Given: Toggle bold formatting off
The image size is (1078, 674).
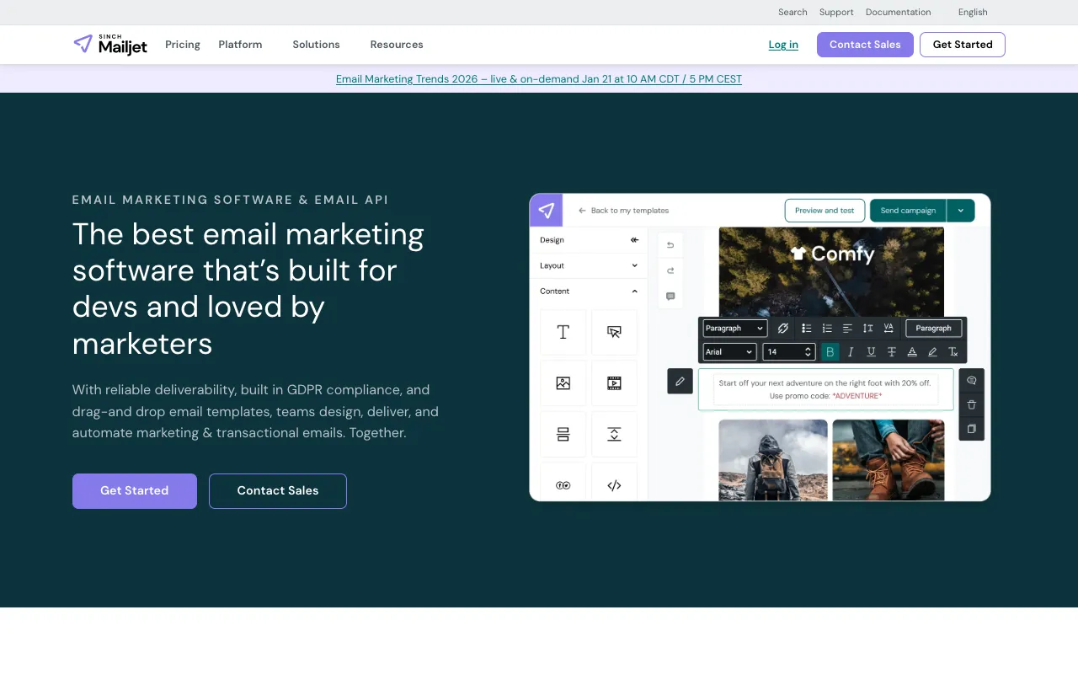Looking at the screenshot, I should 830,352.
